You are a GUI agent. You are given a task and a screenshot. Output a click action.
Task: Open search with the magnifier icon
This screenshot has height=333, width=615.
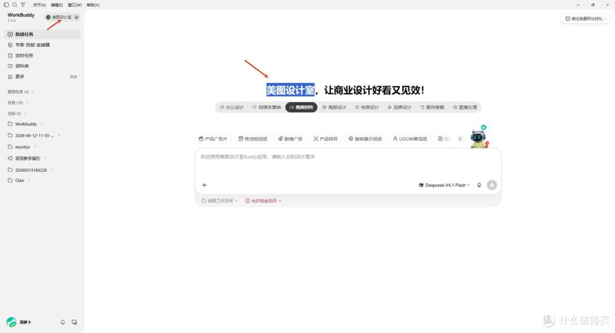[x=14, y=5]
